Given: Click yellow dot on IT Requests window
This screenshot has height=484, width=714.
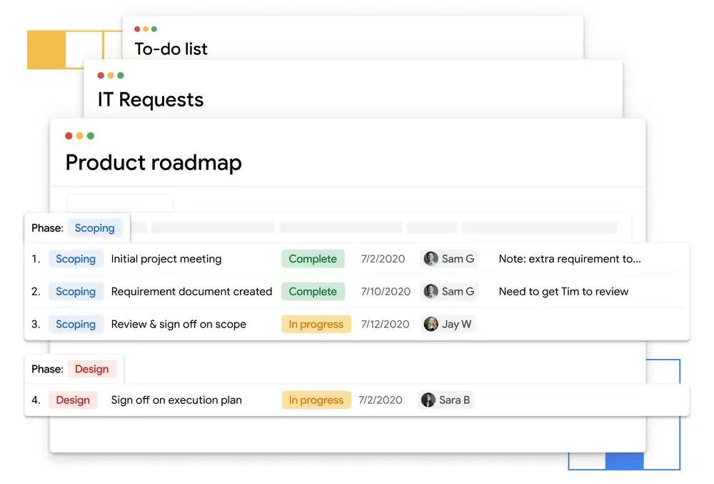Looking at the screenshot, I should [111, 76].
